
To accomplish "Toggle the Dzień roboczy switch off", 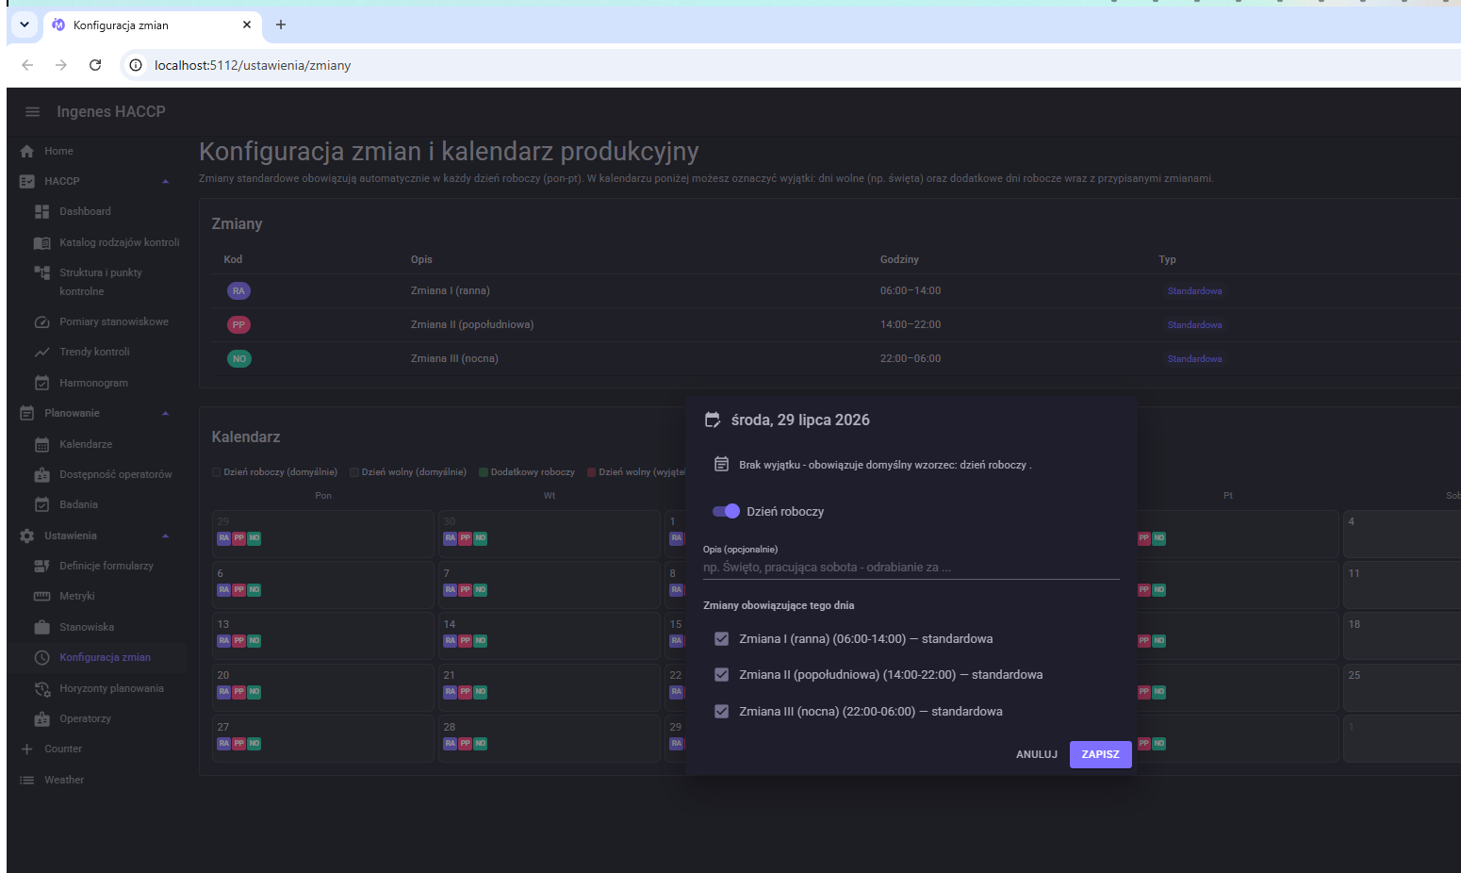I will [726, 511].
